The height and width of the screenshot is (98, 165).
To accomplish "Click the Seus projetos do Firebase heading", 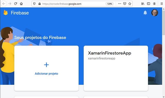I will tap(40, 37).
